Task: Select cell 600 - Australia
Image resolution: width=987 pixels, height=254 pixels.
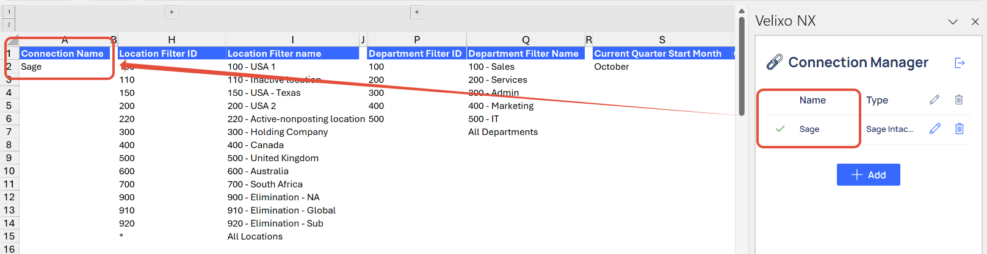Action: click(x=292, y=171)
